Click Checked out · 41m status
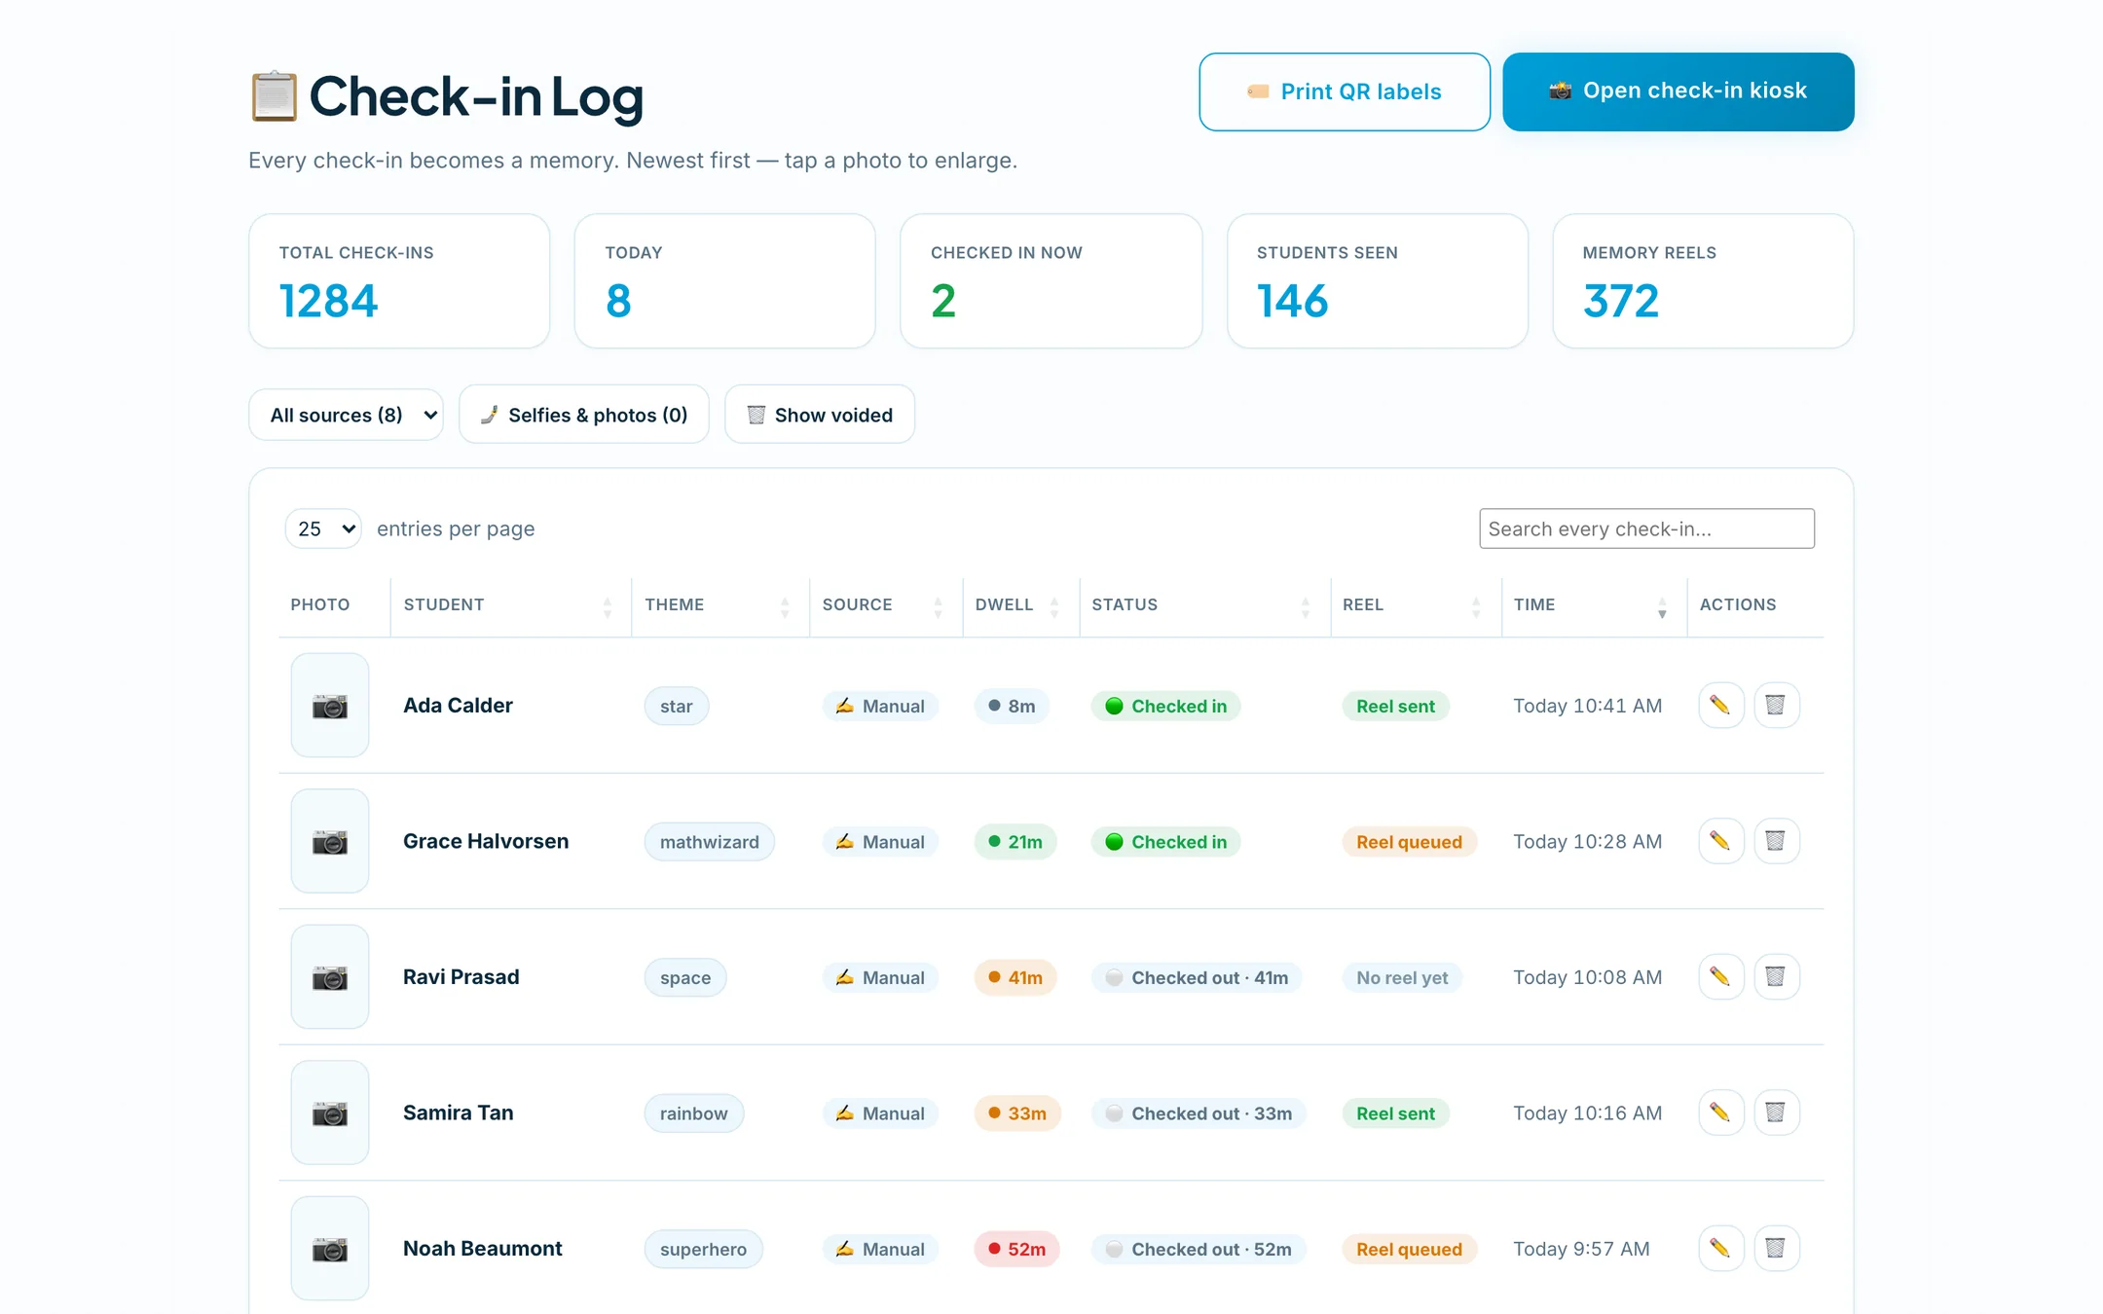The image size is (2103, 1314). pos(1197,977)
